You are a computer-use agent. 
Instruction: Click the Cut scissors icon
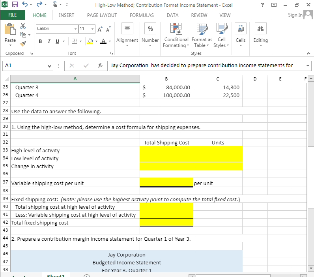[x=23, y=26]
